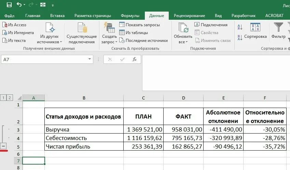Screen dimensions: 290x170
Task: Click the Select All corner triangle
Action: tap(19, 98)
